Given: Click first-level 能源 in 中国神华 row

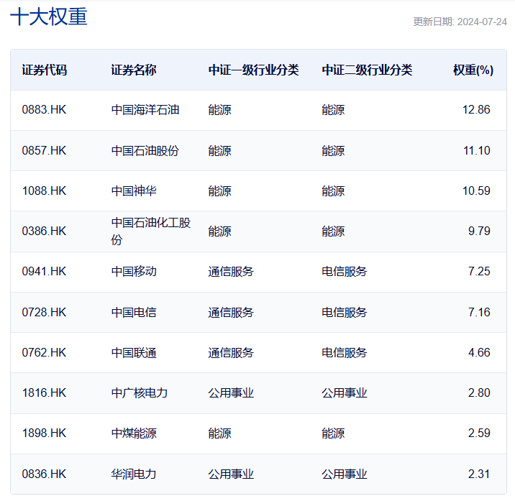Looking at the screenshot, I should [x=219, y=190].
